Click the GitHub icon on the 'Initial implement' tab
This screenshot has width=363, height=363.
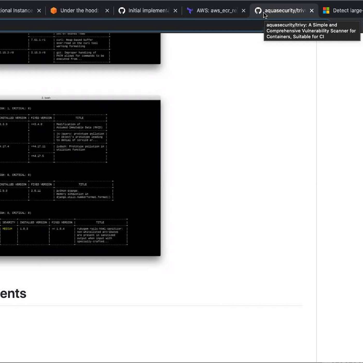122,11
